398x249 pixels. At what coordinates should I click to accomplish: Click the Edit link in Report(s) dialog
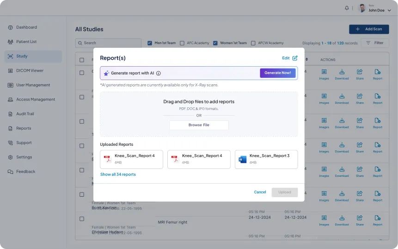click(286, 58)
